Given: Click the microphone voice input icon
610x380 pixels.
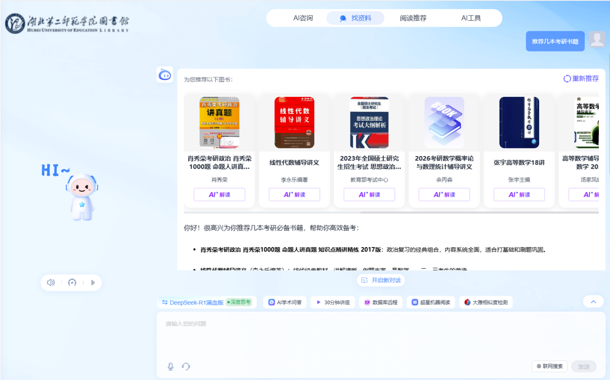Looking at the screenshot, I should [171, 367].
